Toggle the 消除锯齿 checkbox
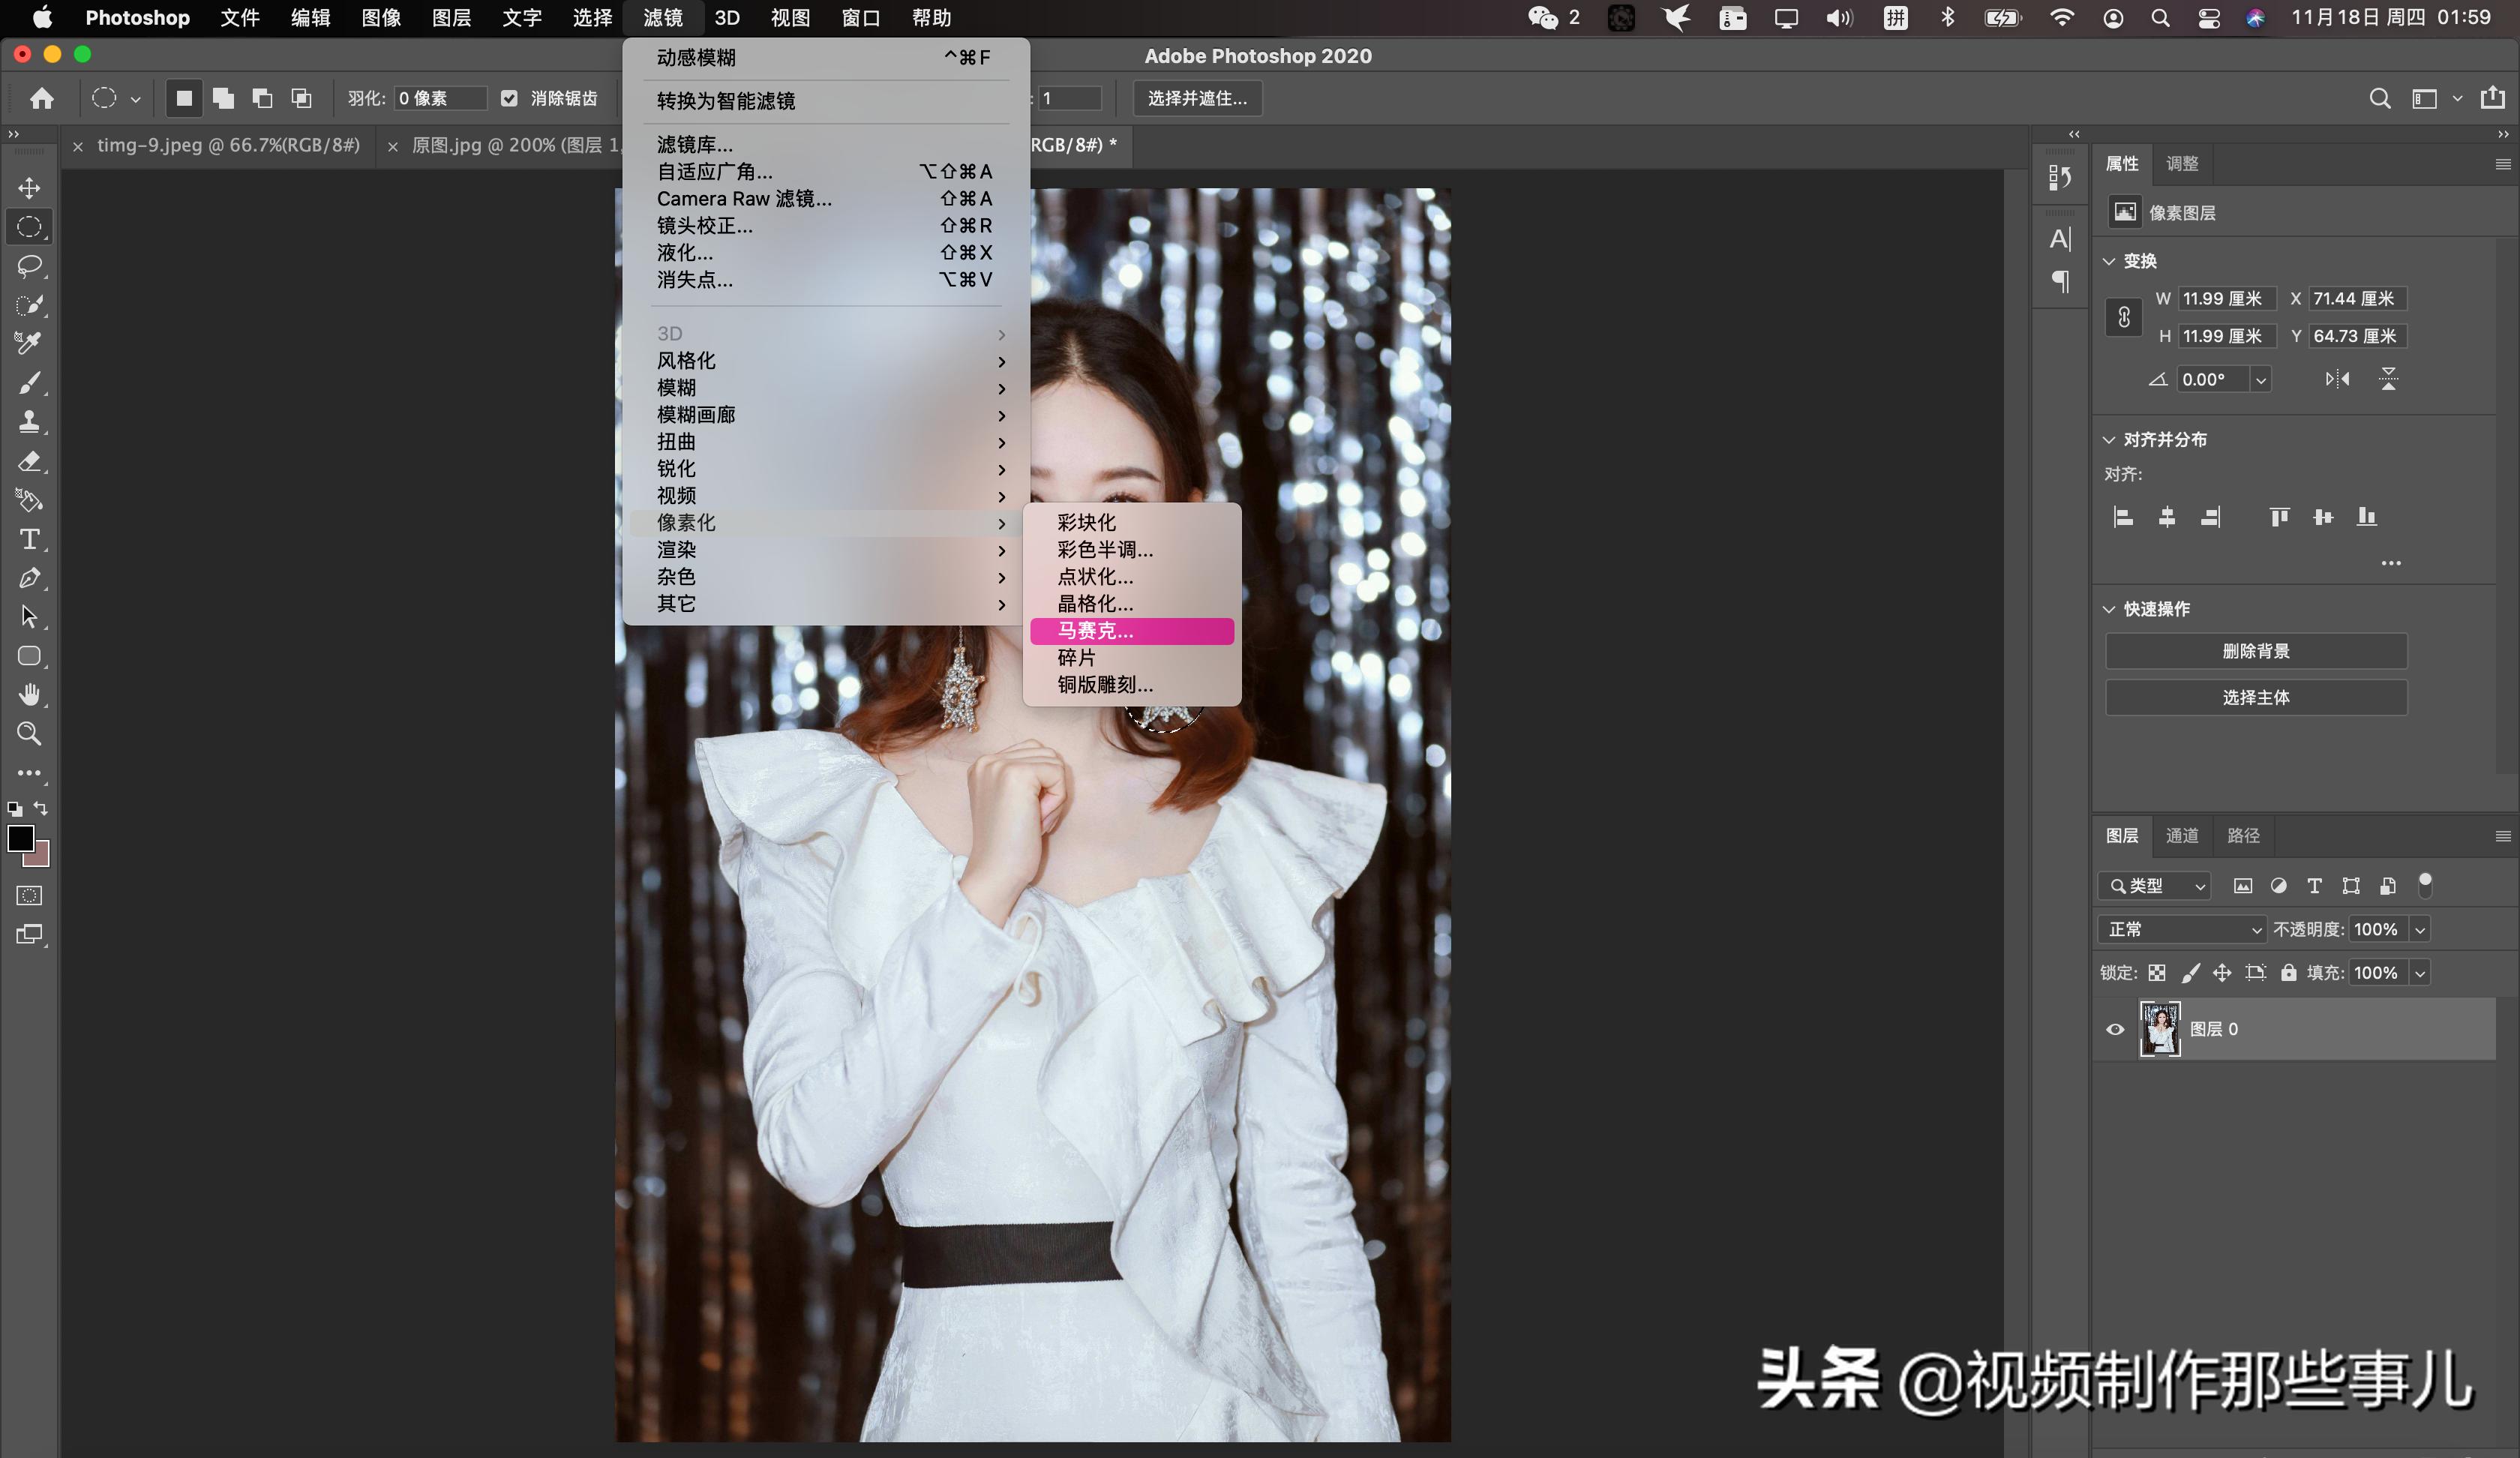2520x1458 pixels. pos(509,98)
